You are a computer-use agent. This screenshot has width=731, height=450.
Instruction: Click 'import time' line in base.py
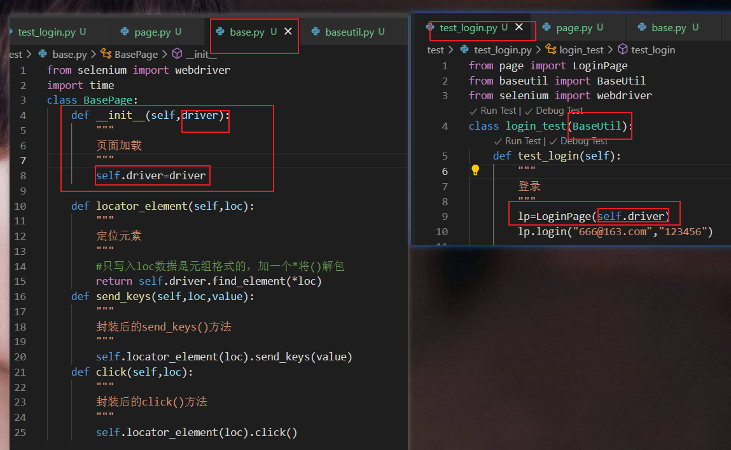click(80, 85)
